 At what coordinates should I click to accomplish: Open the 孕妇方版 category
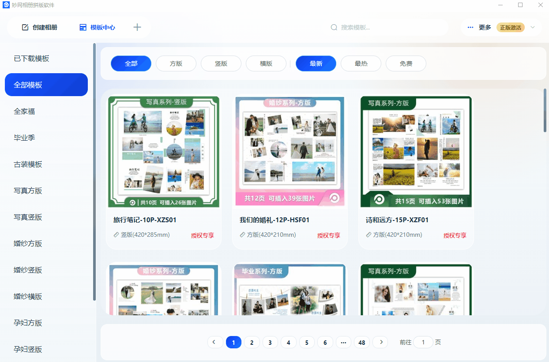(x=46, y=323)
